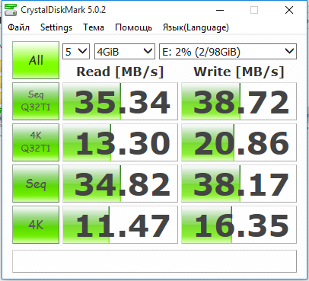Open the Файл menu
Image resolution: width=309 pixels, height=281 pixels.
18,27
